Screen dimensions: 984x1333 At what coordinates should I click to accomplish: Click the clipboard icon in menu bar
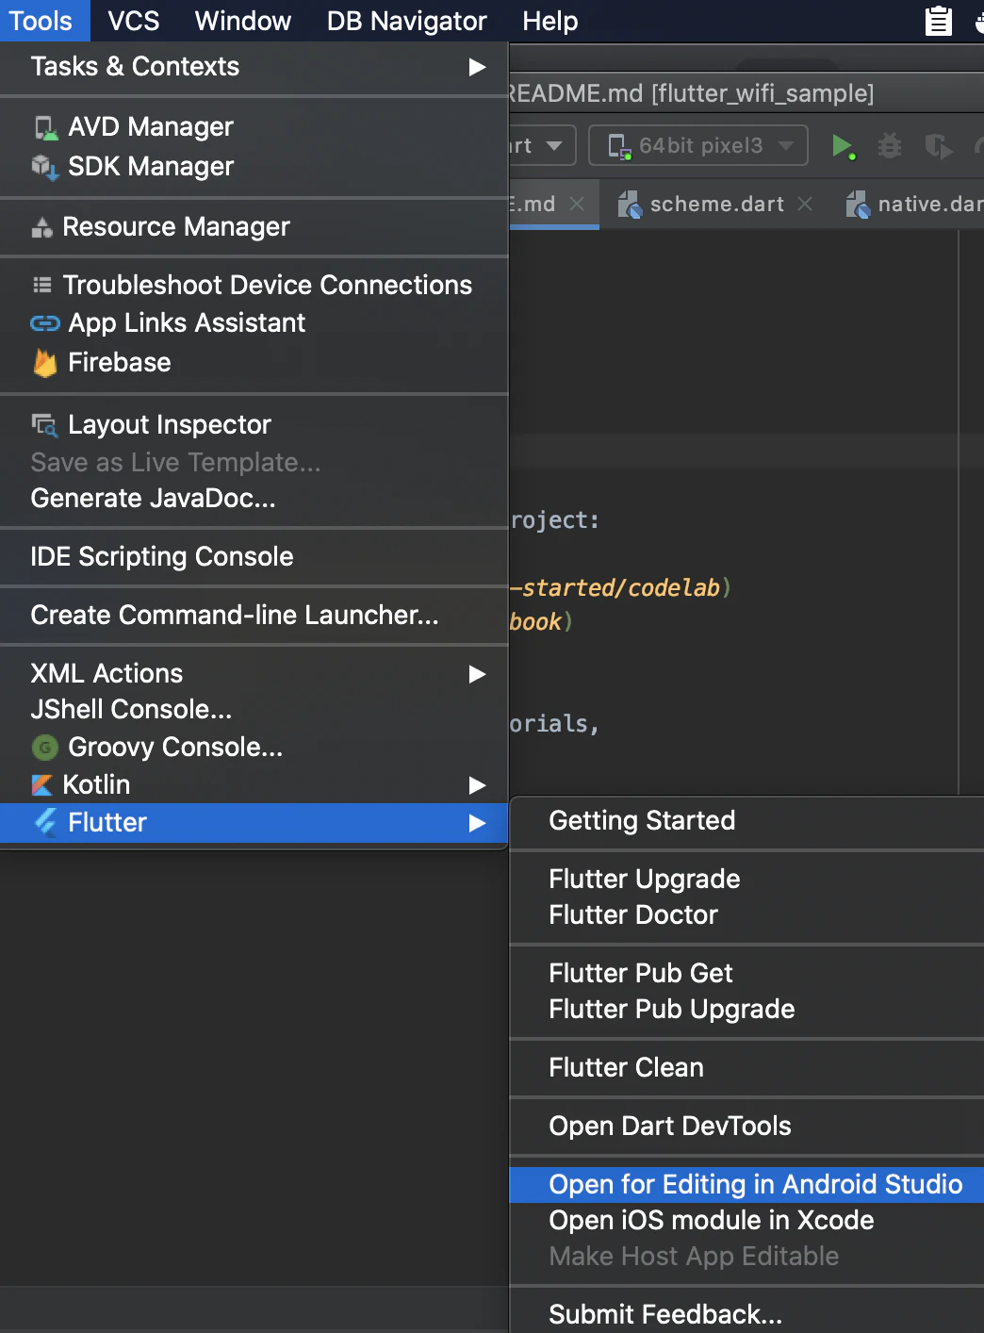coord(938,21)
